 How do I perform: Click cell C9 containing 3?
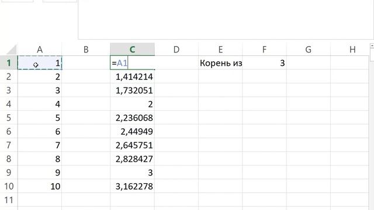[x=133, y=173]
